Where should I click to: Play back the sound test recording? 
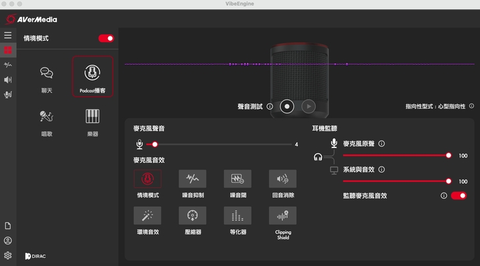point(308,106)
